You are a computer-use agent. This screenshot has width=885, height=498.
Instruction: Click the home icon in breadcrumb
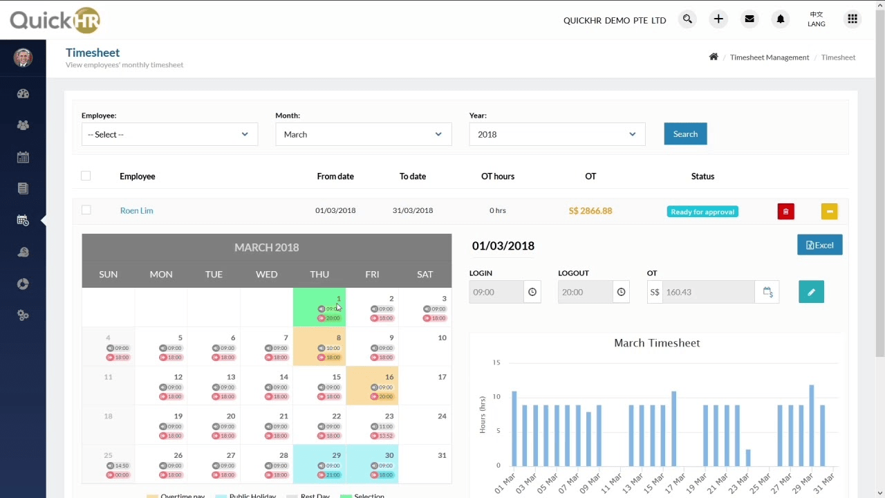click(714, 57)
